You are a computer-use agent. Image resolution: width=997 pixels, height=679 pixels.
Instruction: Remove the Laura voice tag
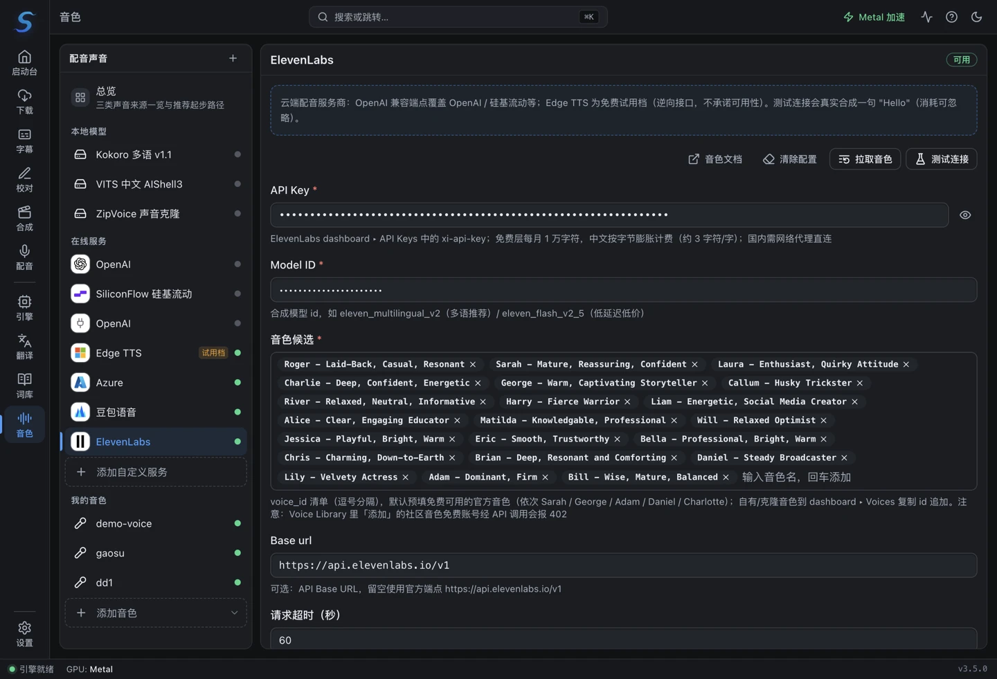(x=906, y=365)
